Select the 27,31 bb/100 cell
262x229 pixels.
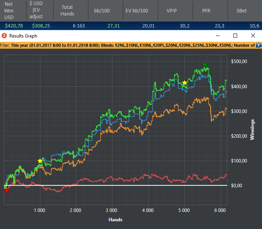pyautogui.click(x=114, y=26)
